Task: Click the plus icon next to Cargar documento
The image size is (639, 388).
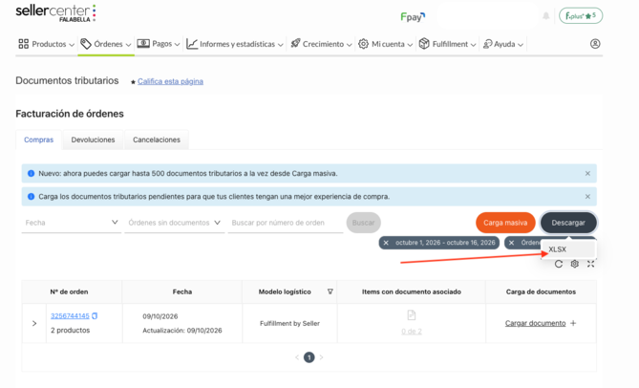Action: (573, 324)
